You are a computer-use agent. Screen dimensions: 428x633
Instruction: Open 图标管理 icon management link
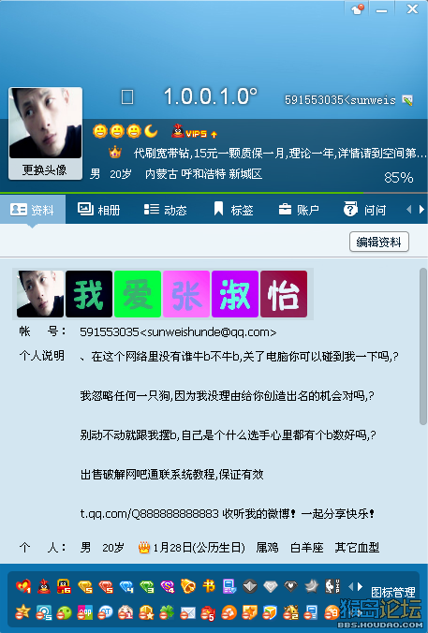pos(392,592)
